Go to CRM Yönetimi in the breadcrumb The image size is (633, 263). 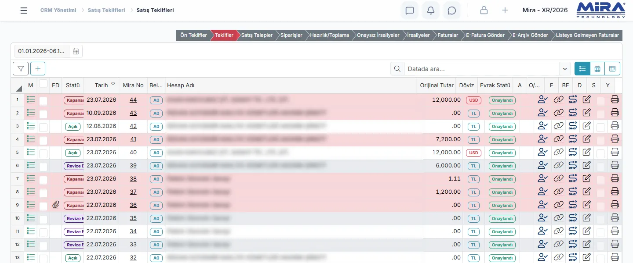58,10
